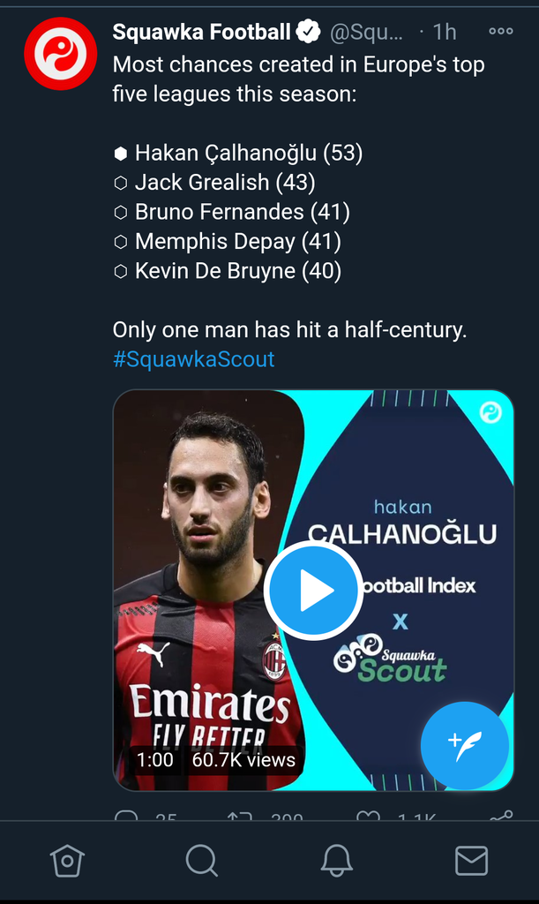Click the #SquawkaScout hashtag
The height and width of the screenshot is (904, 539).
(193, 359)
